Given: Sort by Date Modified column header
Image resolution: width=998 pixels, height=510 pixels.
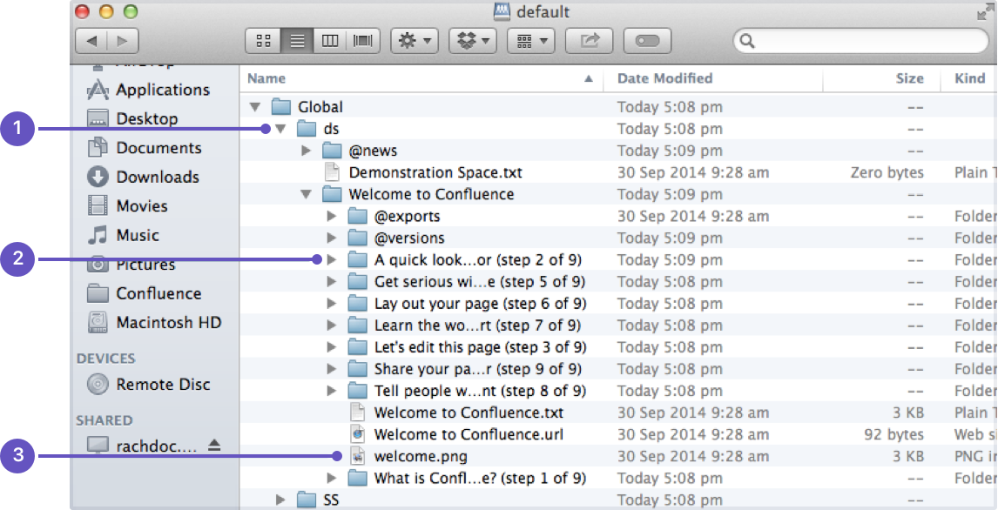Looking at the screenshot, I should (664, 78).
